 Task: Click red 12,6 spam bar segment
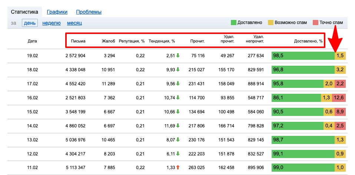(x=340, y=98)
